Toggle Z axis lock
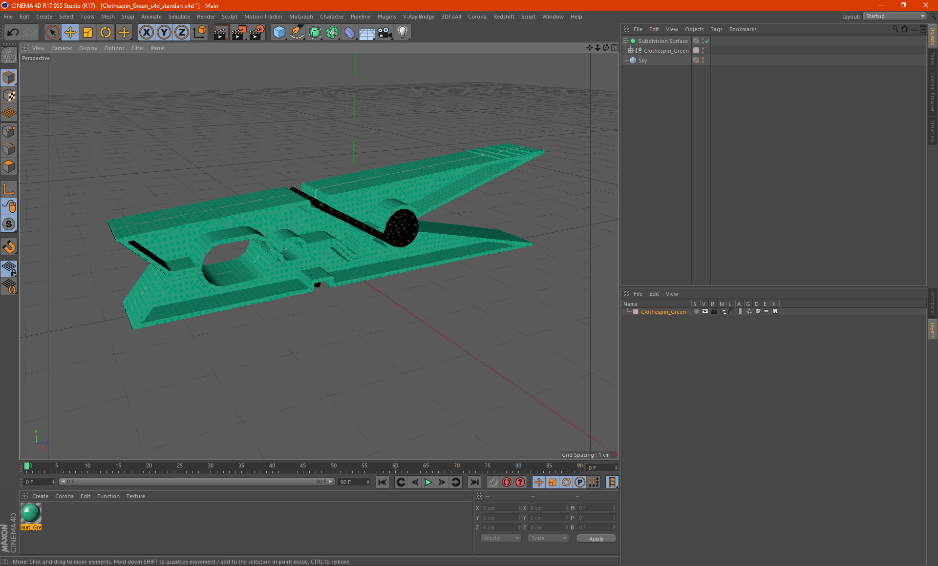The height and width of the screenshot is (566, 938). 182,33
